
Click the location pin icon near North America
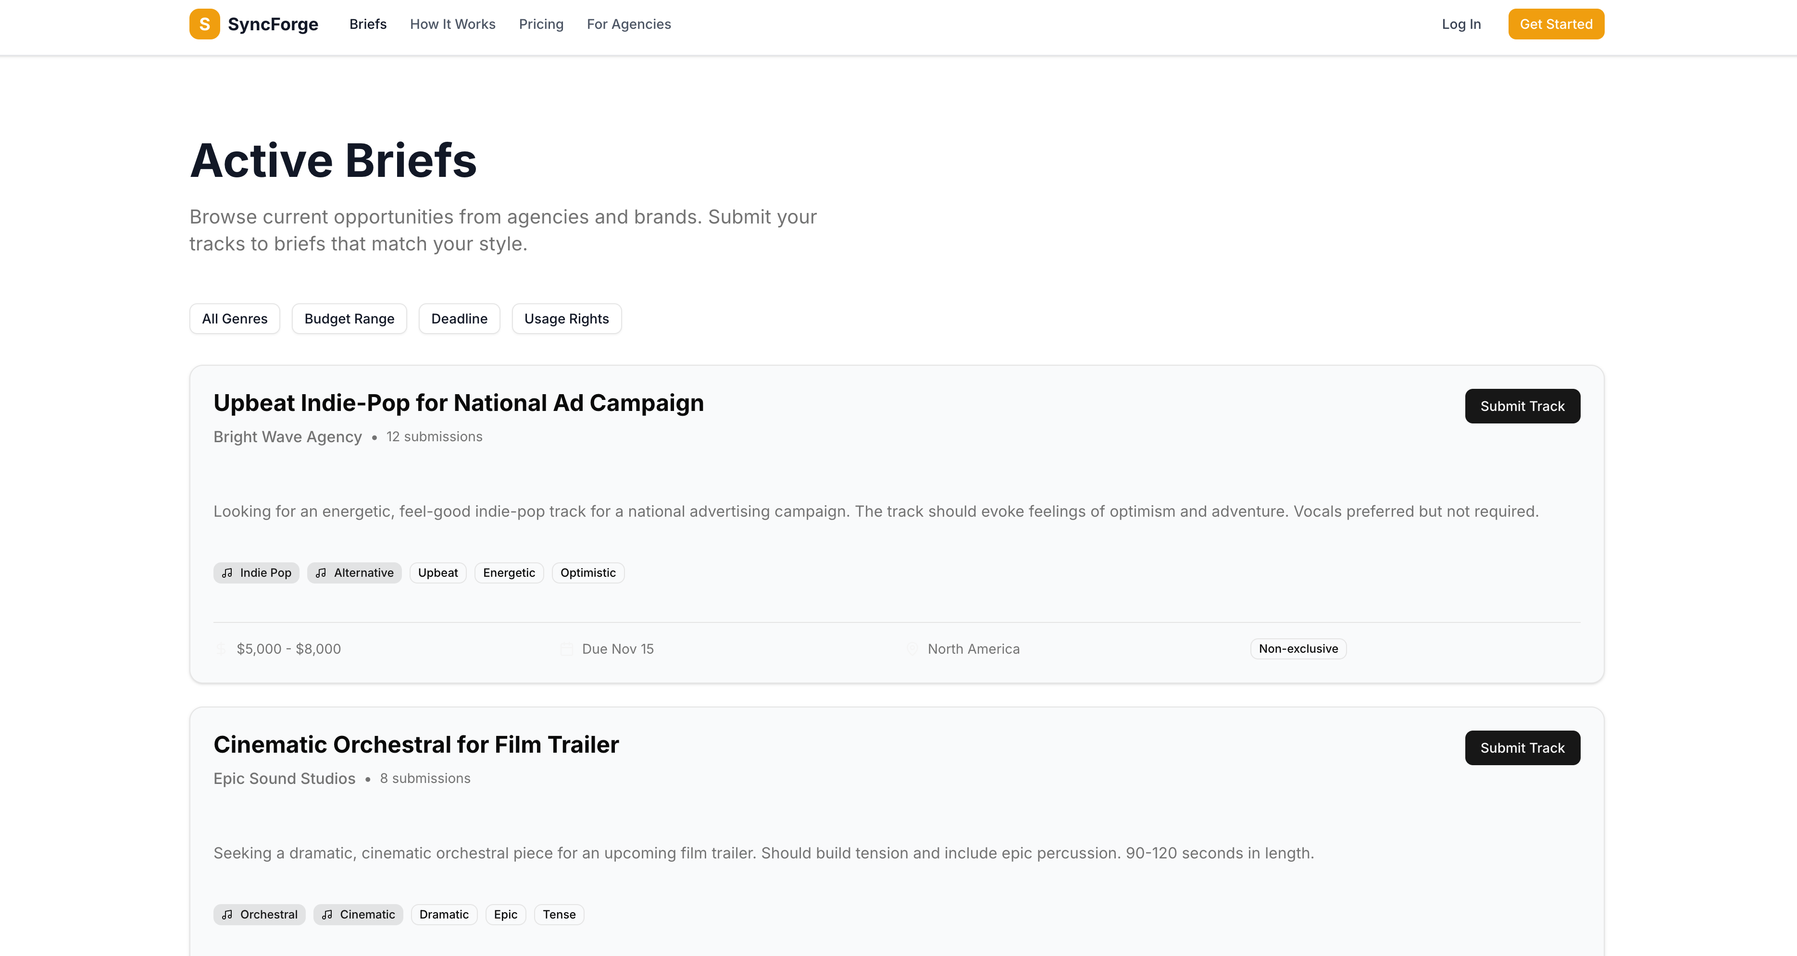pos(911,648)
